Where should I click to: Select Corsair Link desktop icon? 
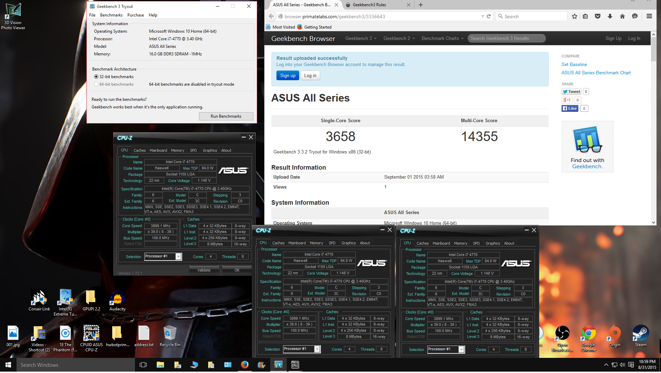click(x=39, y=301)
